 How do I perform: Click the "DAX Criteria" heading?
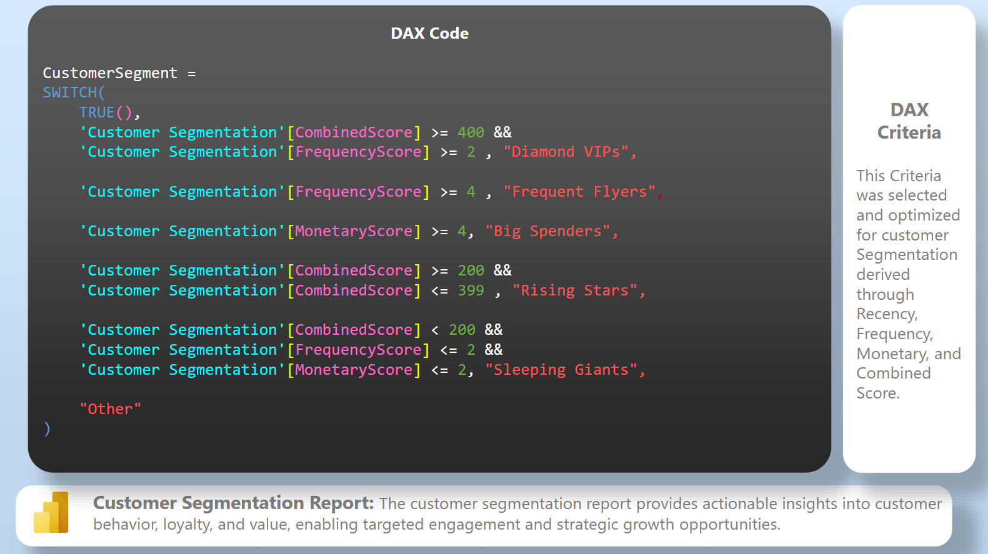coord(909,121)
